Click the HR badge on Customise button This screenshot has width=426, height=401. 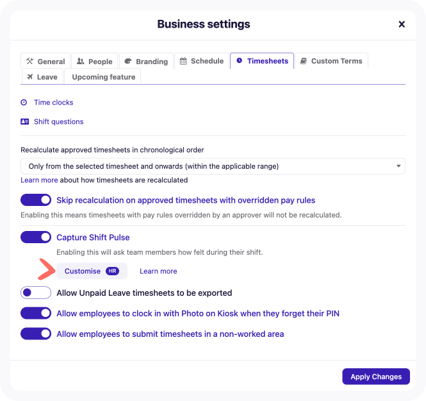[x=113, y=271]
